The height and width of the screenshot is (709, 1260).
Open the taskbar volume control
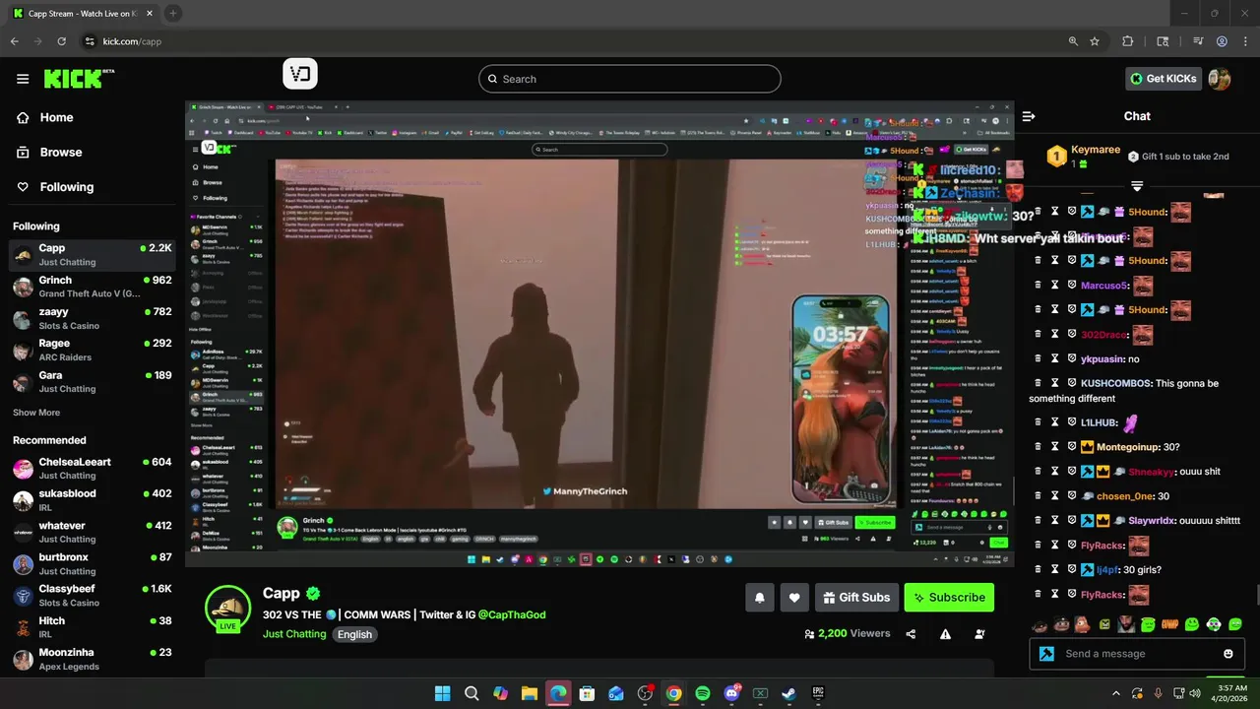pos(1195,693)
